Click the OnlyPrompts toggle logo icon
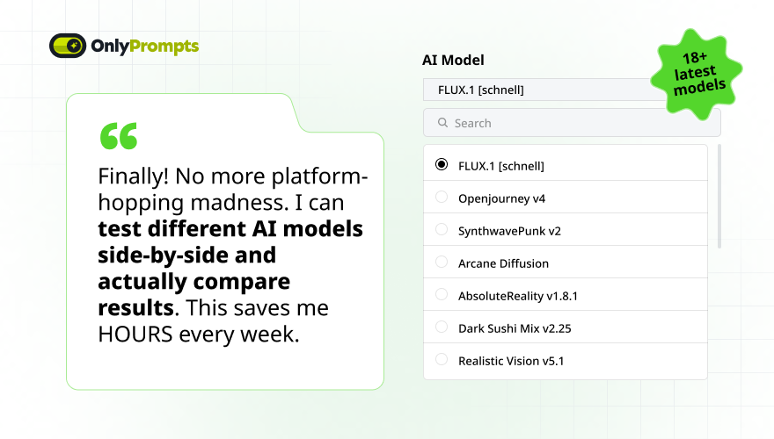 pos(68,46)
